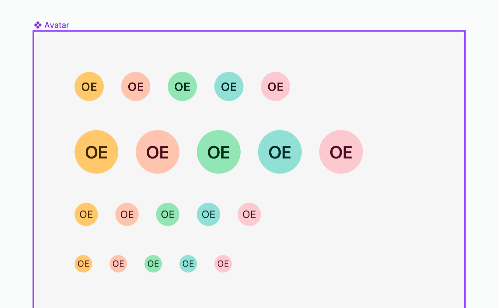Screen dimensions: 499x308
Task: Select the green avatar in the first row
Action: tap(182, 87)
